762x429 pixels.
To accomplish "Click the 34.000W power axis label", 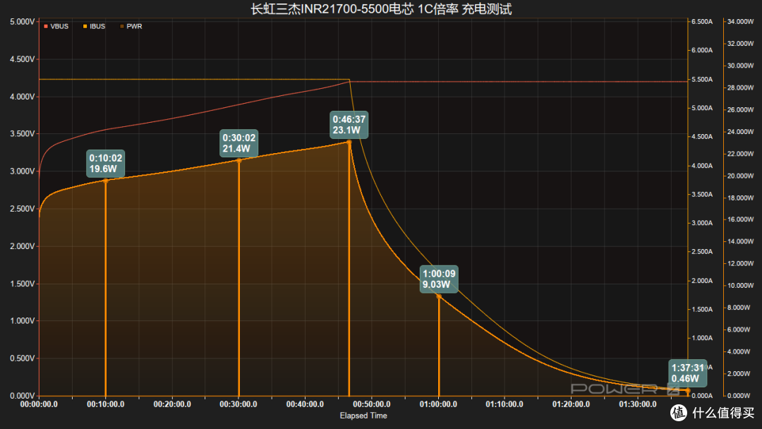I will [741, 22].
